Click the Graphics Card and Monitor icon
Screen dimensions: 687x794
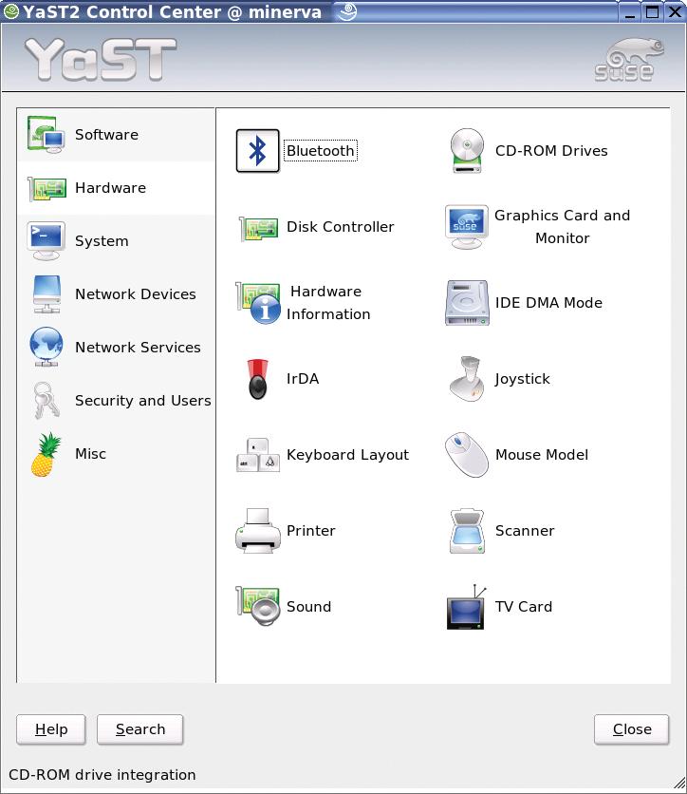pyautogui.click(x=467, y=227)
